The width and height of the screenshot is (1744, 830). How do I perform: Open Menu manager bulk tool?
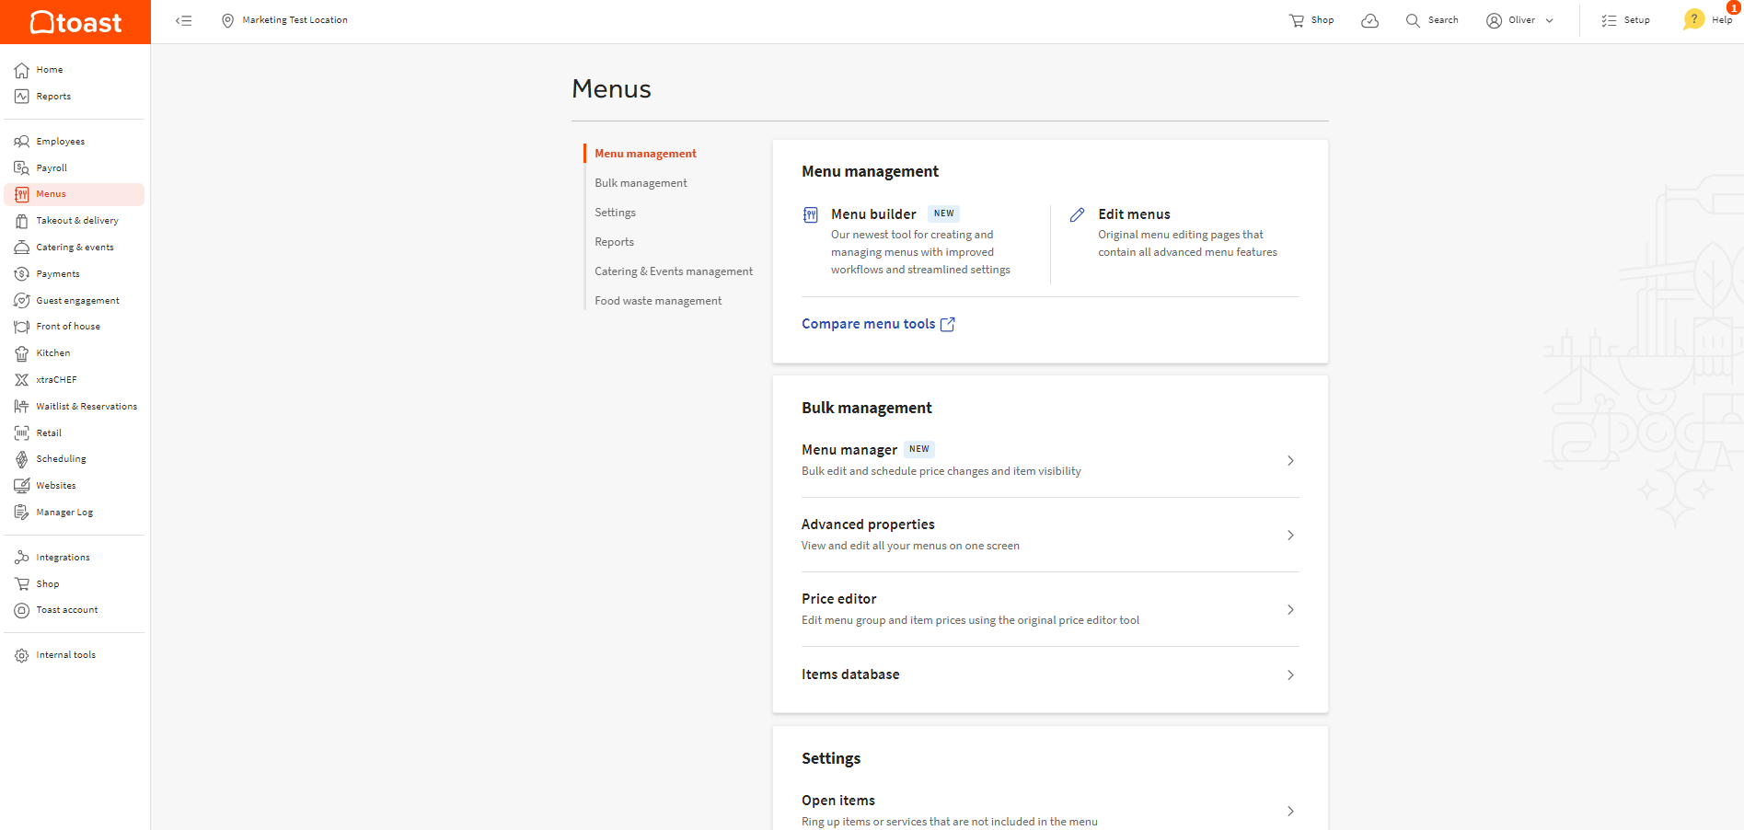tap(1050, 460)
